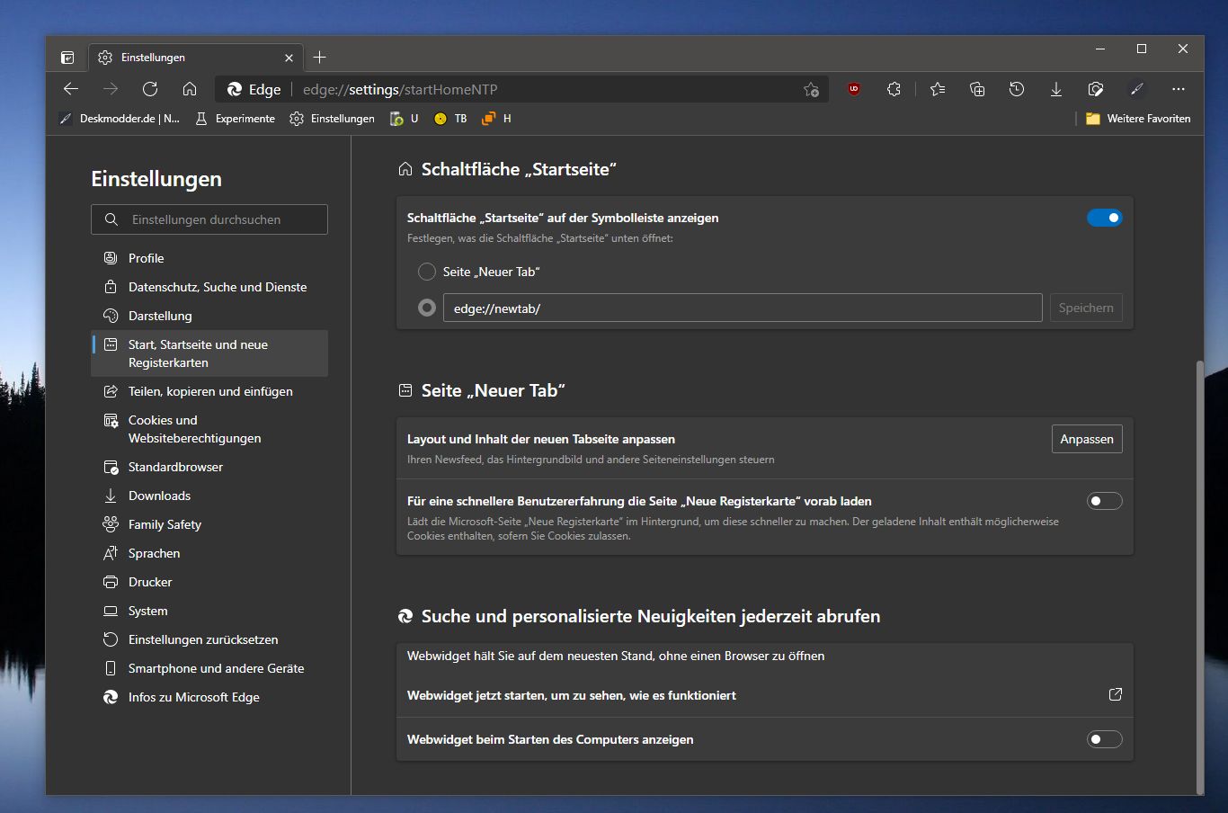Open the Experimente bookmark
Viewport: 1228px width, 813px height.
(236, 119)
